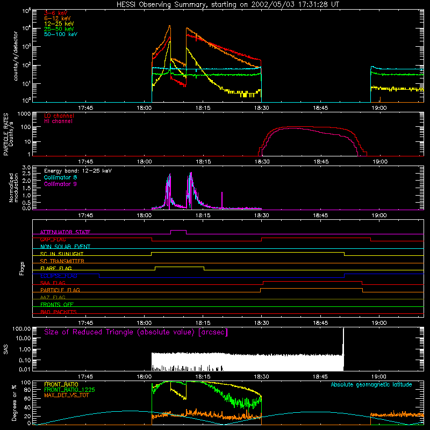430x430 pixels.
Task: Click the HI channel legend label
Action: click(59, 121)
